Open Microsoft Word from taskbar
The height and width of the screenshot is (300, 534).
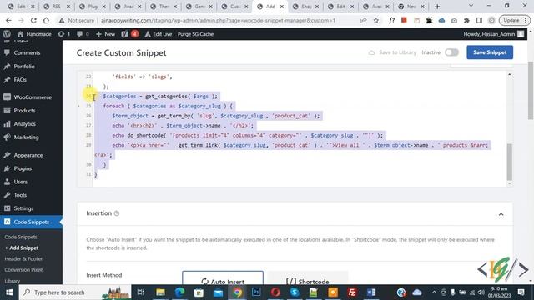(371, 292)
